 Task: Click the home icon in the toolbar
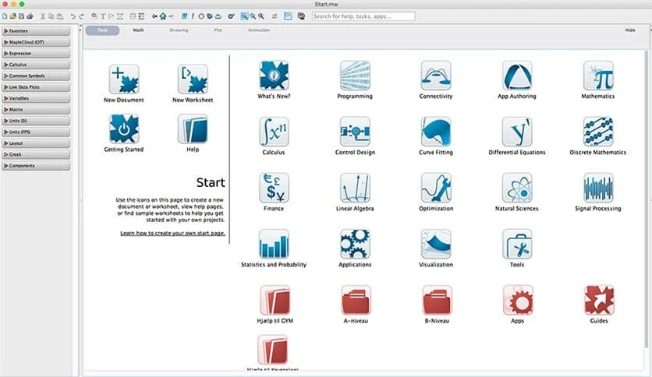click(163, 16)
